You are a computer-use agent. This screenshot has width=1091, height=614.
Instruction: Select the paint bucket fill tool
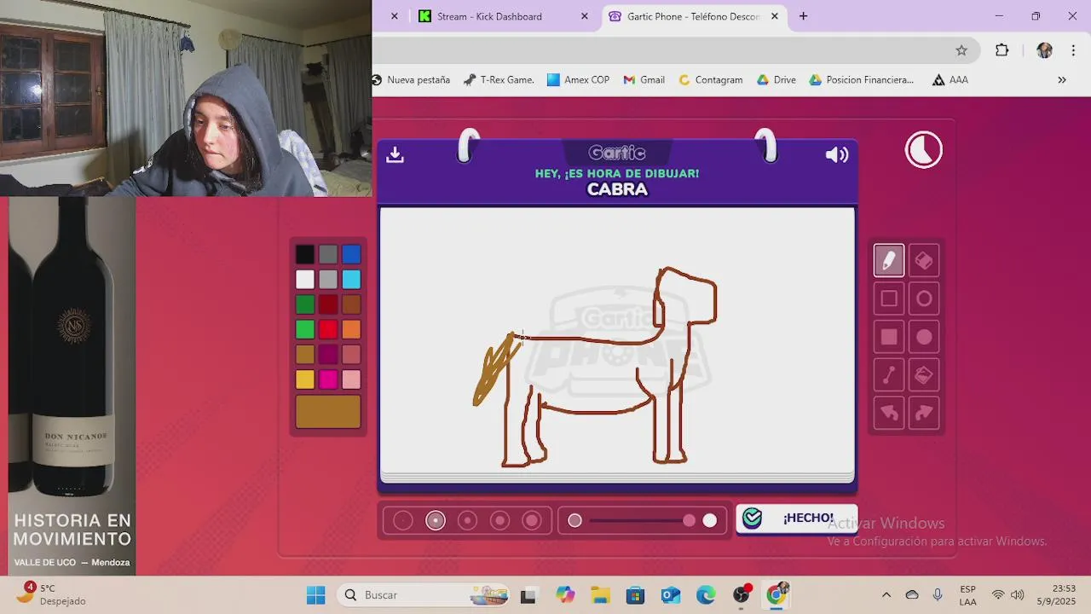[x=924, y=374]
